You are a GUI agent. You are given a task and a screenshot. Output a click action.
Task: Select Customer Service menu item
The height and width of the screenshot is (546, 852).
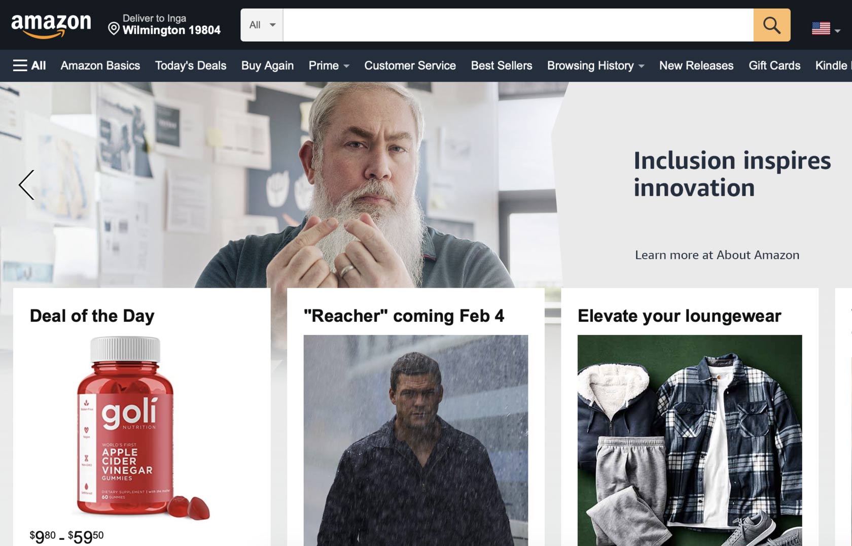pos(410,65)
